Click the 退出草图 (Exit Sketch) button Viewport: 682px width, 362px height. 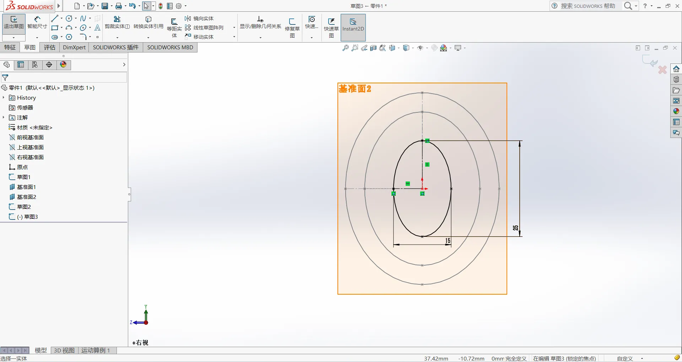click(x=13, y=23)
